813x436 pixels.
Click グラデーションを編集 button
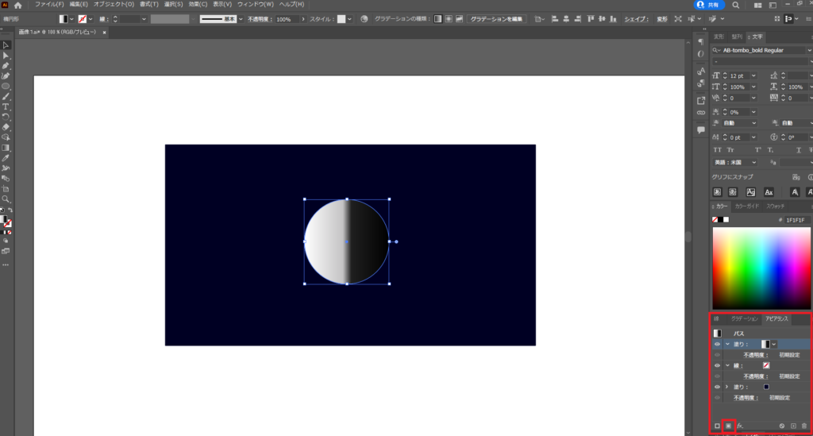click(497, 19)
